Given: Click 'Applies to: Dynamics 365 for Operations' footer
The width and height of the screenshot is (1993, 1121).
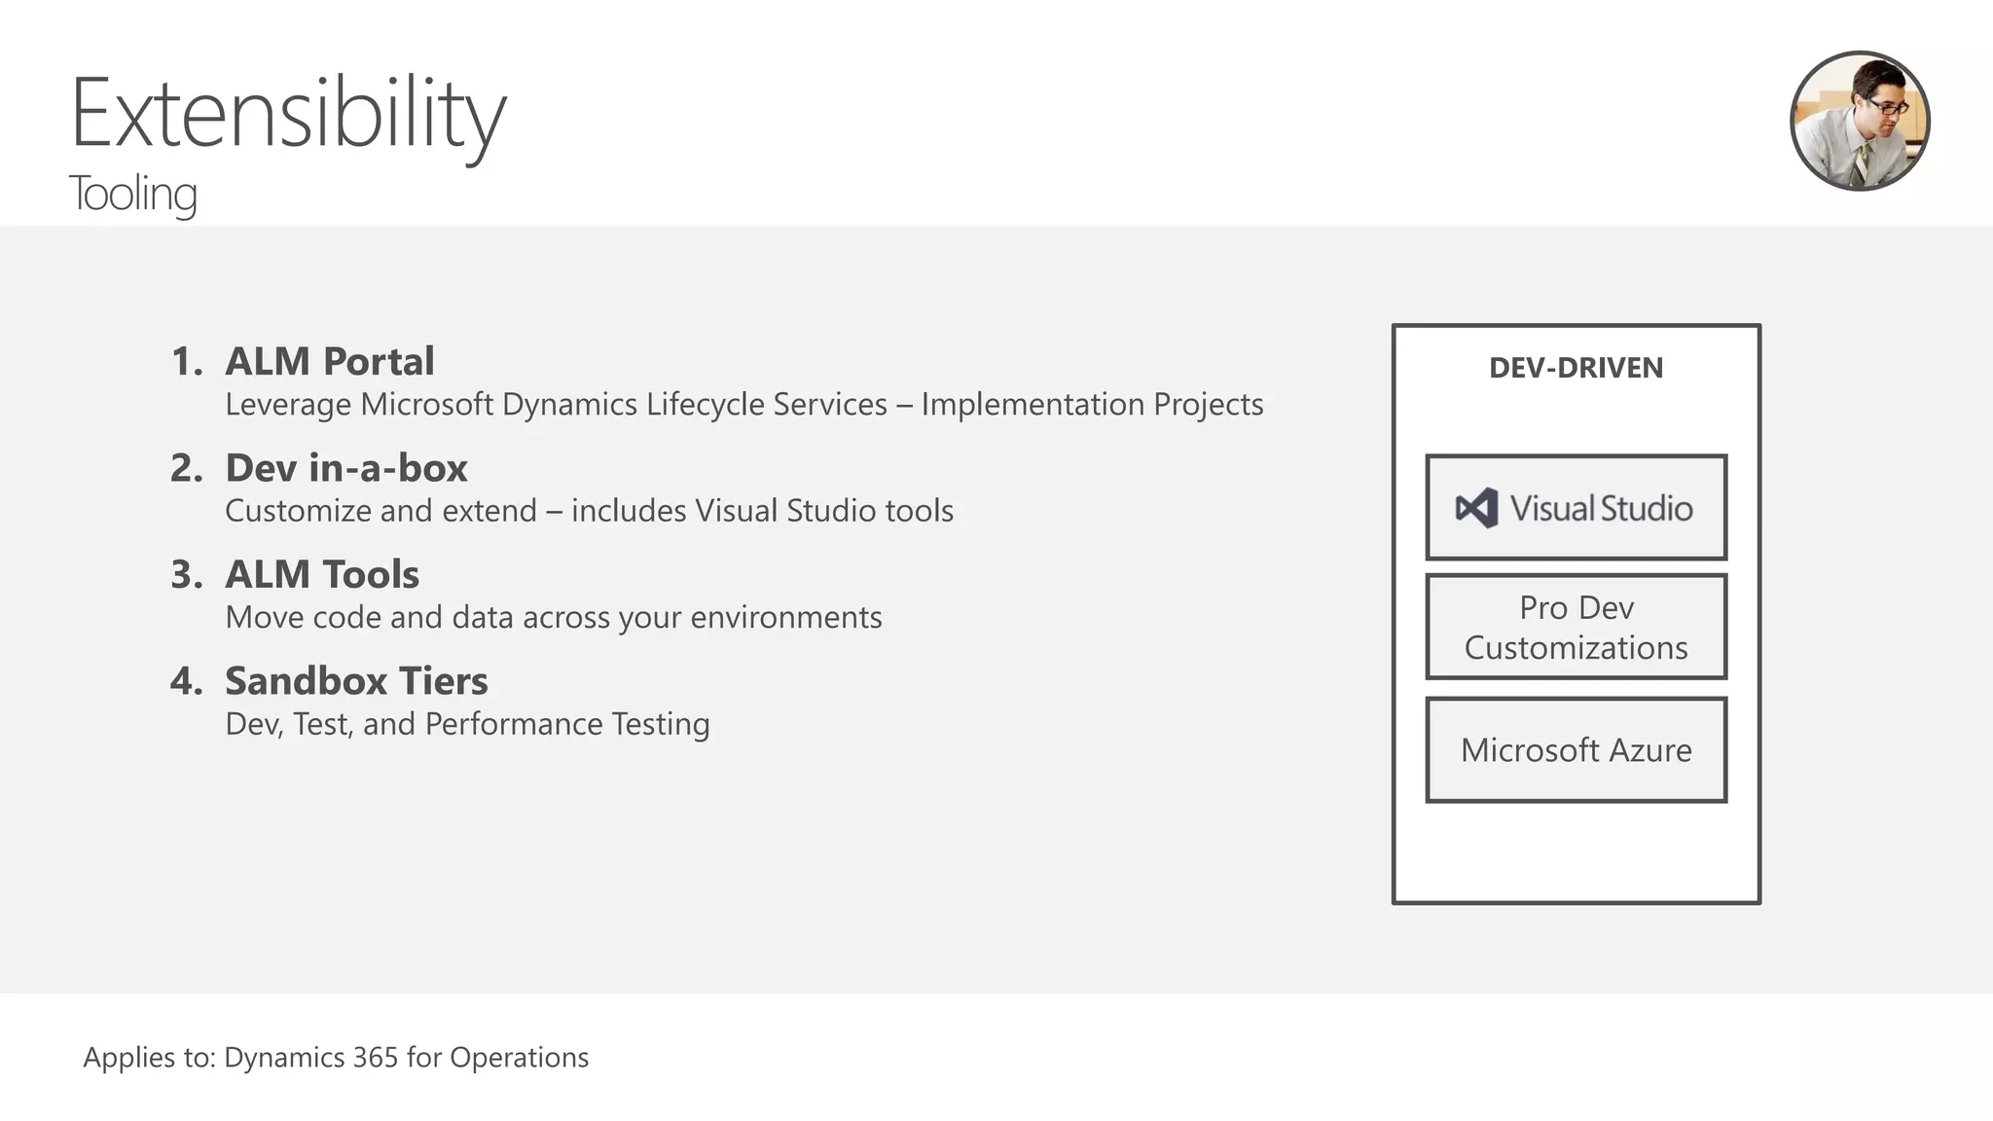Looking at the screenshot, I should 336,1058.
